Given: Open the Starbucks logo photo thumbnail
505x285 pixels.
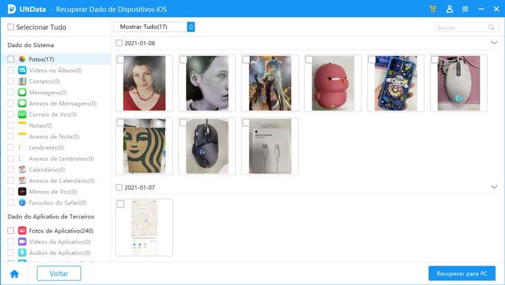Looking at the screenshot, I should point(144,146).
